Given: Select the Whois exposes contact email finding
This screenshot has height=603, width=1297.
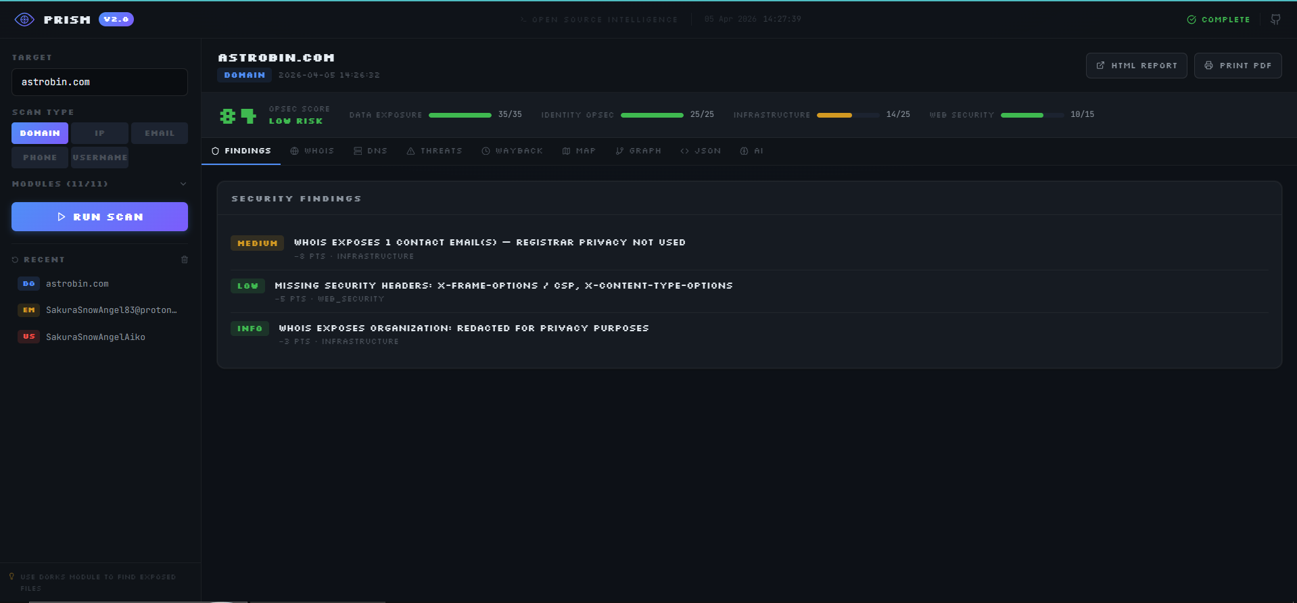Looking at the screenshot, I should click(x=749, y=248).
